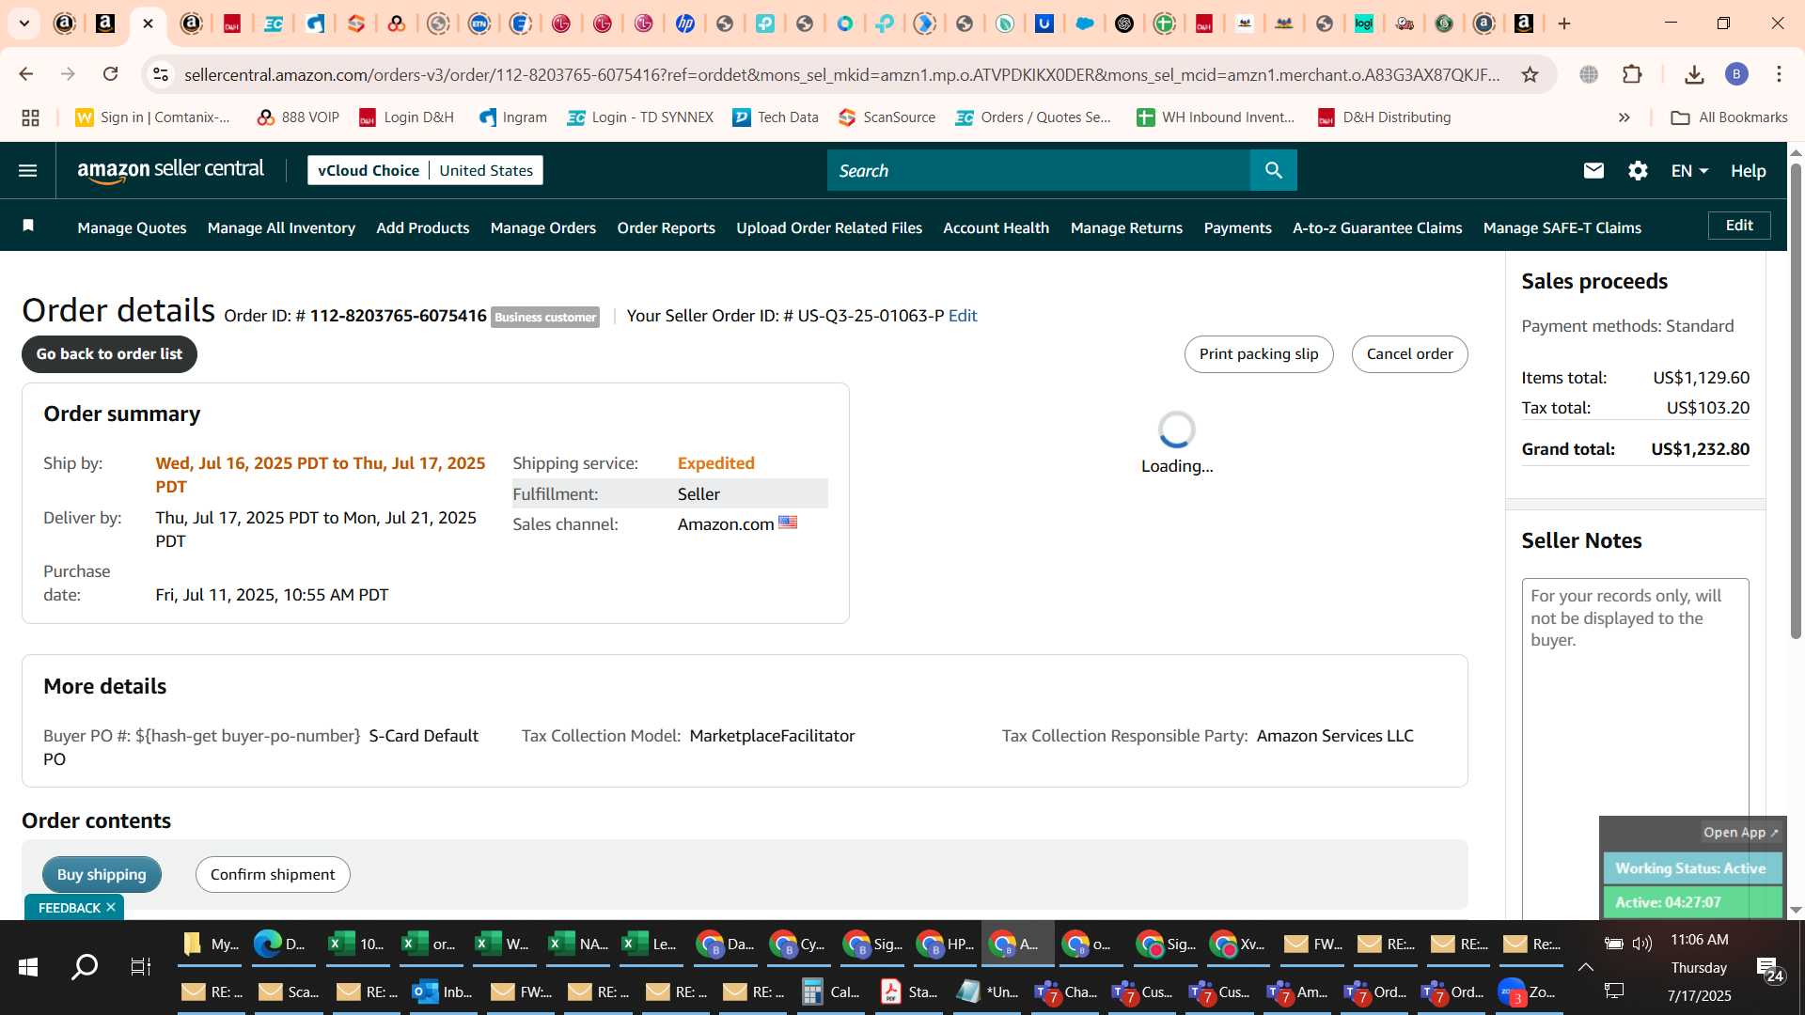Bookmark this page with the star icon
The width and height of the screenshot is (1805, 1015).
1530,74
